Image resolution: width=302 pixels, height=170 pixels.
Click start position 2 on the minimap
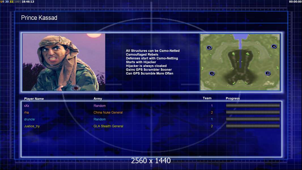268,73
